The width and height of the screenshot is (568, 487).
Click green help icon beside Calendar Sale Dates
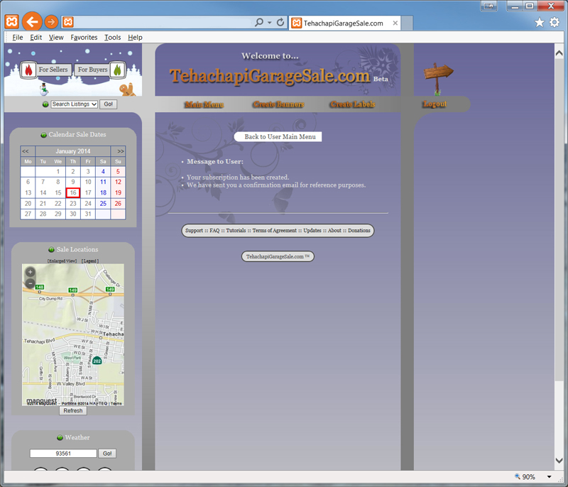(x=43, y=135)
